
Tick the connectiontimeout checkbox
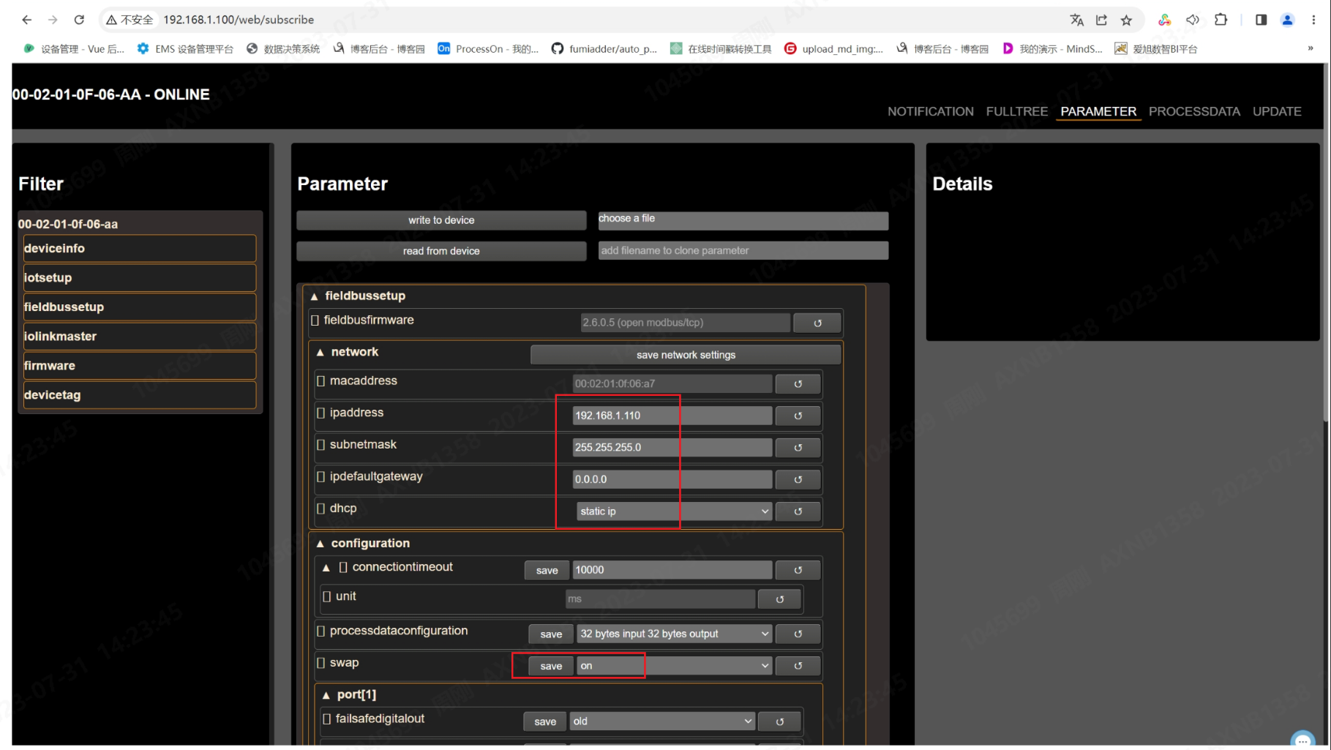coord(343,568)
